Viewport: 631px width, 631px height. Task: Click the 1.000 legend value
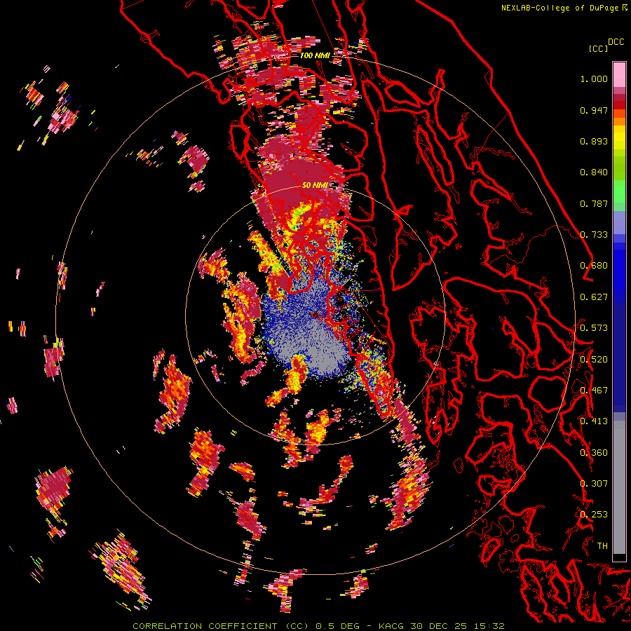pyautogui.click(x=594, y=79)
